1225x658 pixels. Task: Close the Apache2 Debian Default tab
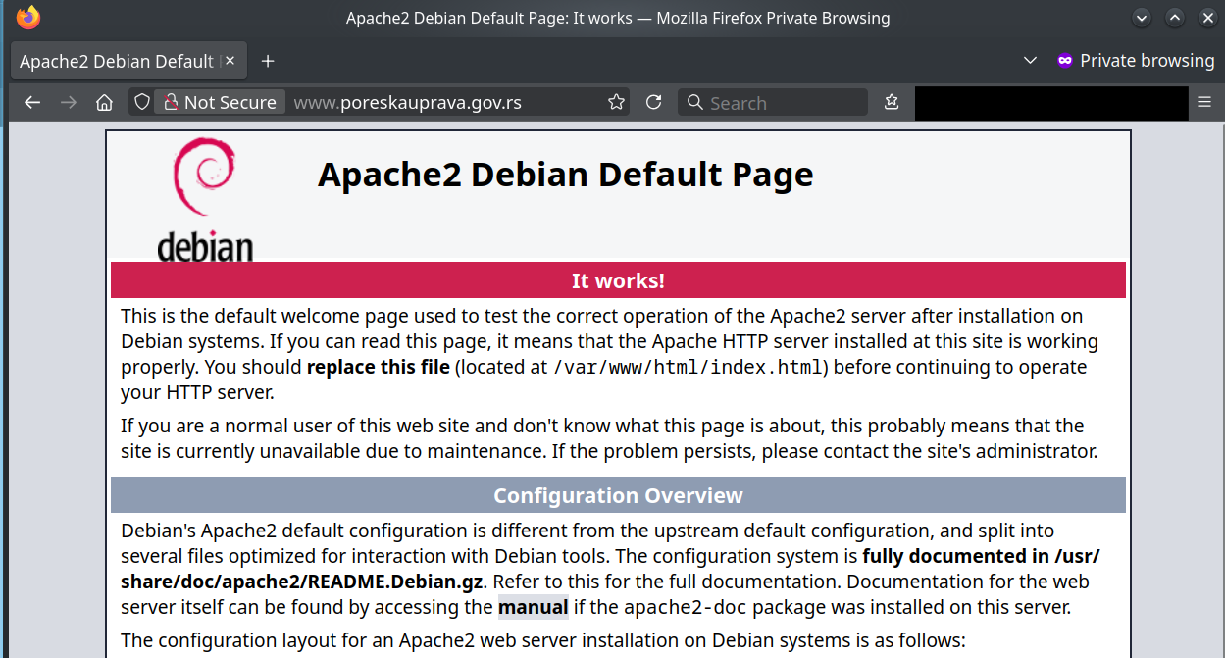click(x=230, y=61)
